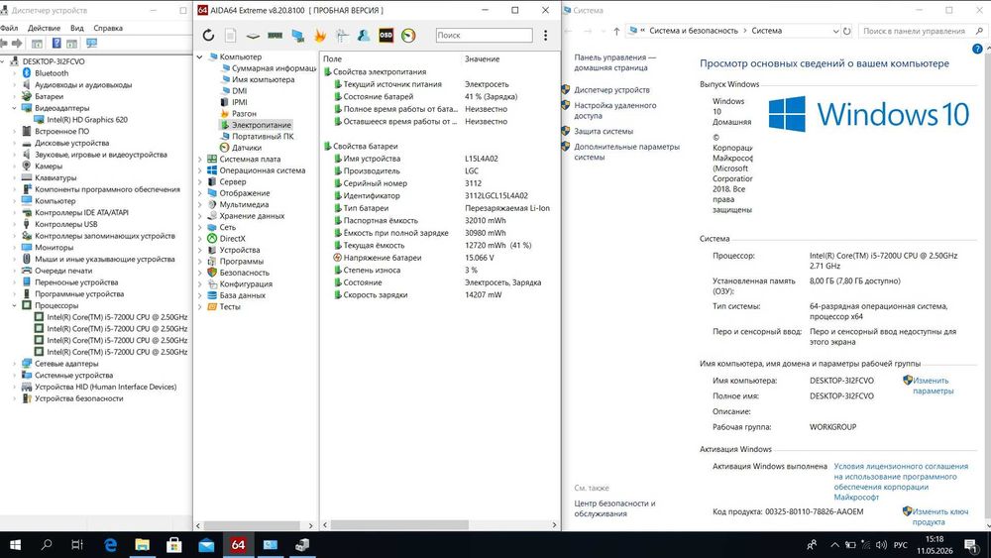Open Дополнительные параметры системы link
The height and width of the screenshot is (558, 991).
tap(627, 152)
